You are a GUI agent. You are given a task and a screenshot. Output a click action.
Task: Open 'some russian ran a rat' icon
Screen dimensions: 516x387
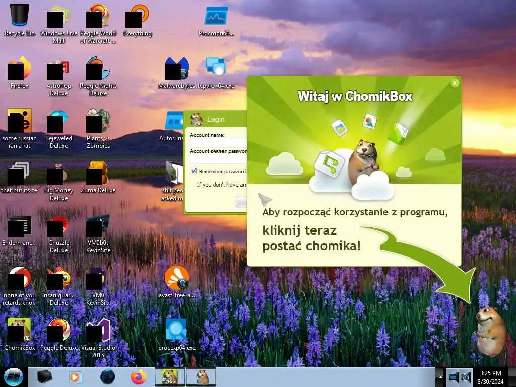(20, 128)
